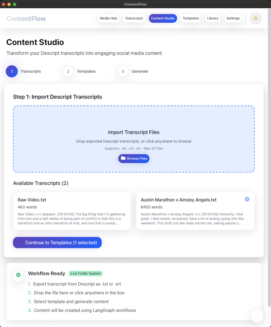Select the Raw Video.txt transcript card

tap(72, 211)
